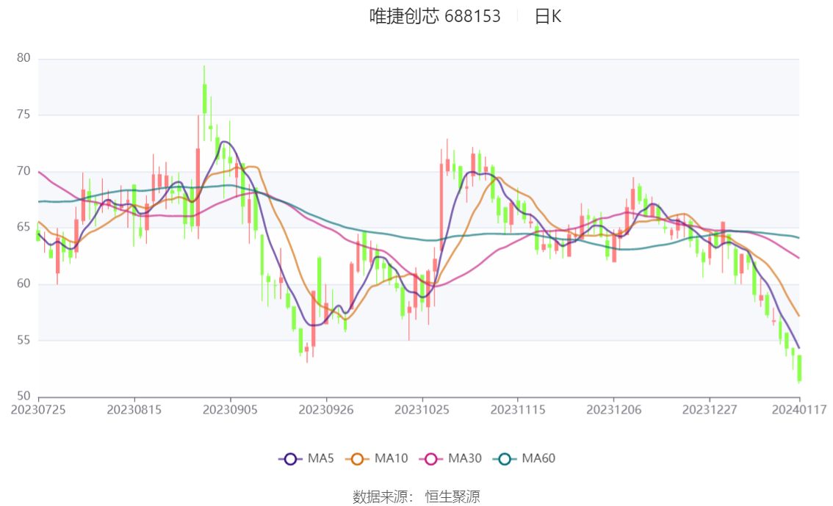Click y-axis value 60
The width and height of the screenshot is (833, 506).
[24, 283]
